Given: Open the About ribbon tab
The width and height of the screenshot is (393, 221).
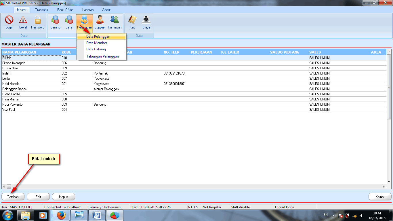Looking at the screenshot, I should pyautogui.click(x=106, y=10).
